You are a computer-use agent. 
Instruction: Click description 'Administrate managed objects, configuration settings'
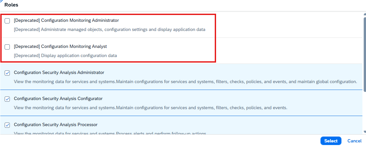coord(110,30)
